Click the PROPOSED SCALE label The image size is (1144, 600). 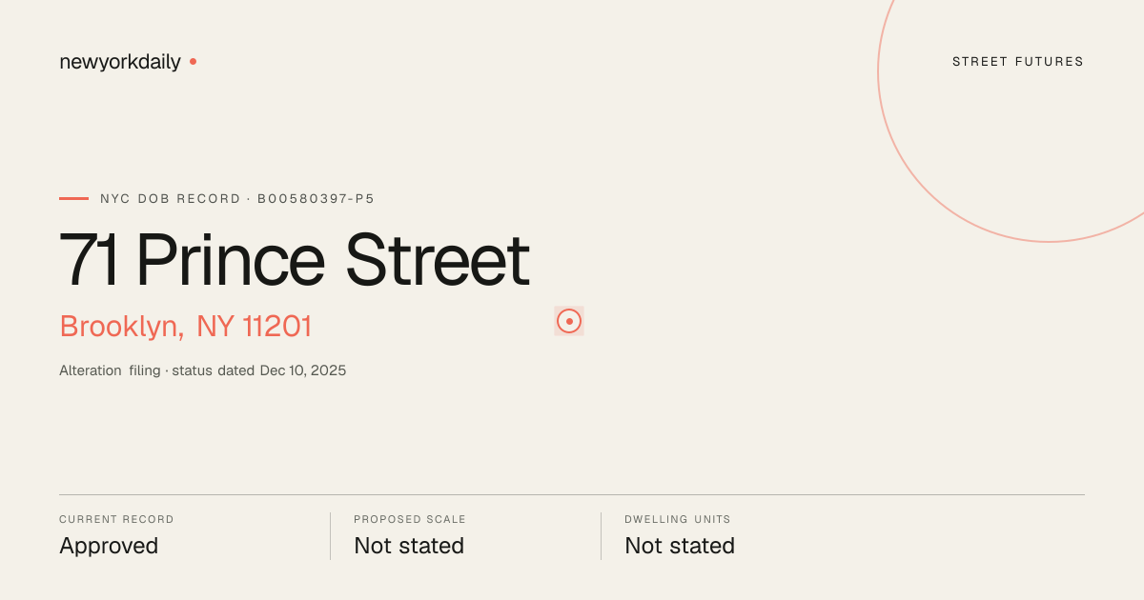point(410,520)
